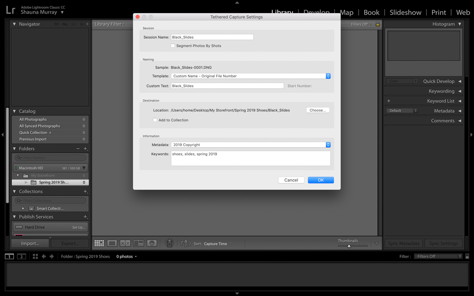Open the naming Template dropdown
This screenshot has height=296, width=474.
[250, 76]
